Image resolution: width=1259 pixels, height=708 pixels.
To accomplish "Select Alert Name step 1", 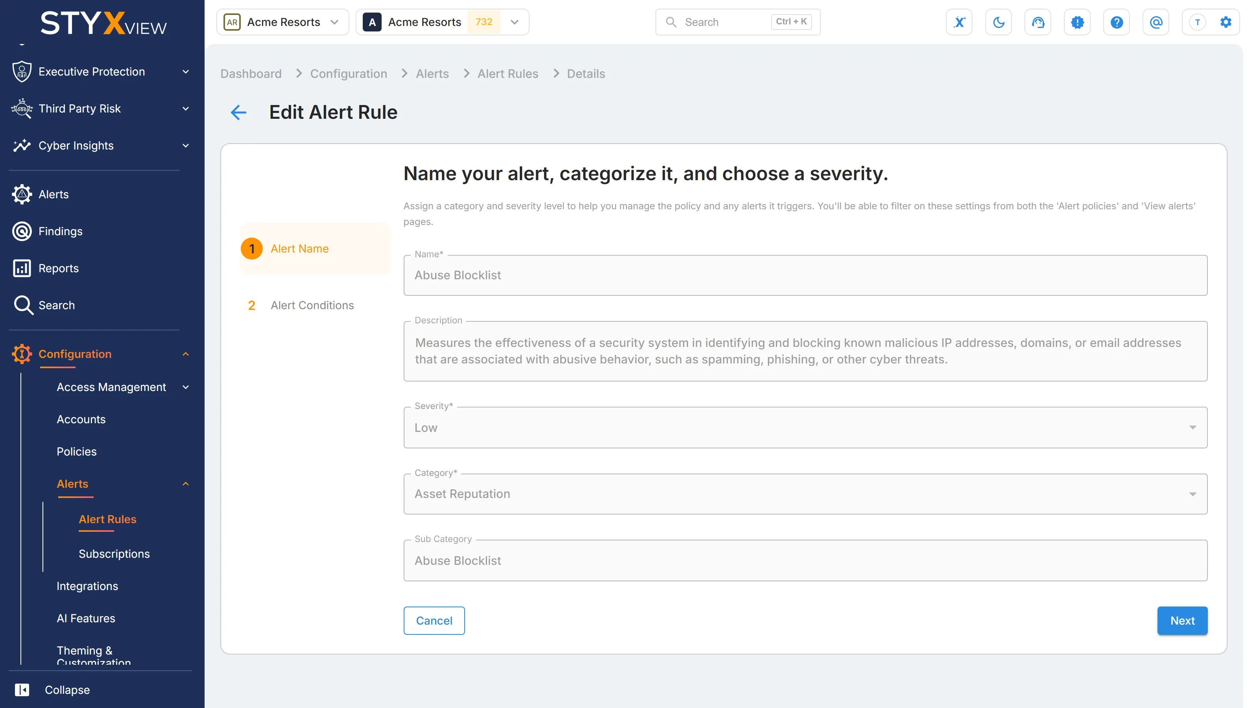I will point(315,249).
